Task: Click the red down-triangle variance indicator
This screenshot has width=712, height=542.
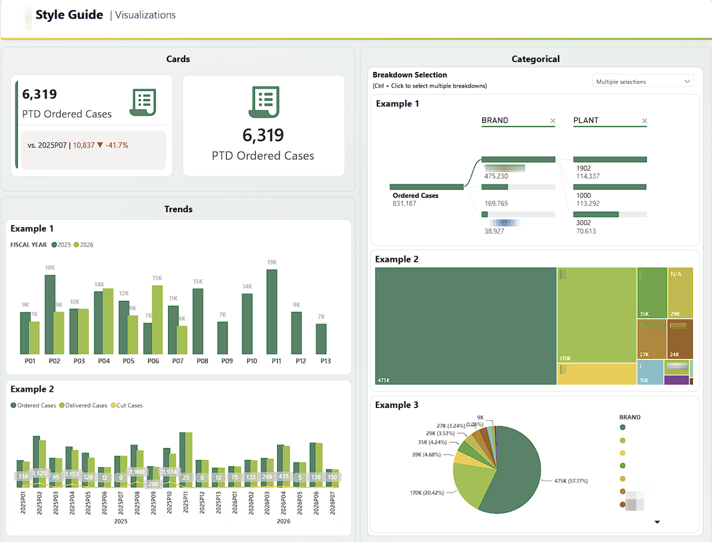Action: [100, 146]
